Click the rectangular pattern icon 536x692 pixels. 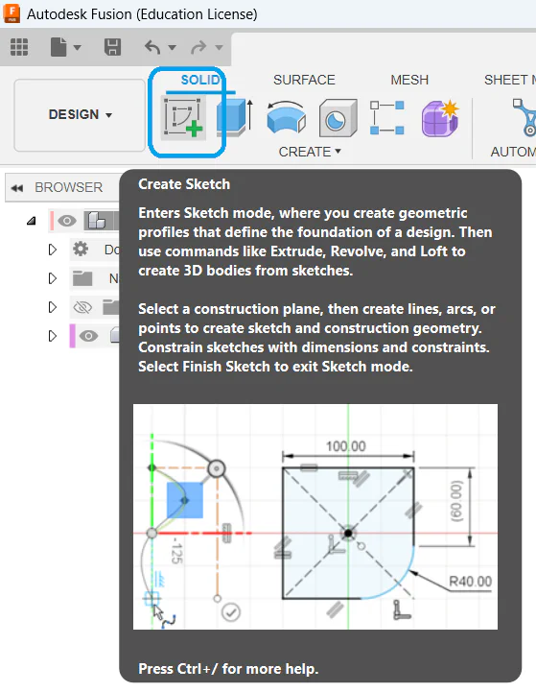[387, 117]
